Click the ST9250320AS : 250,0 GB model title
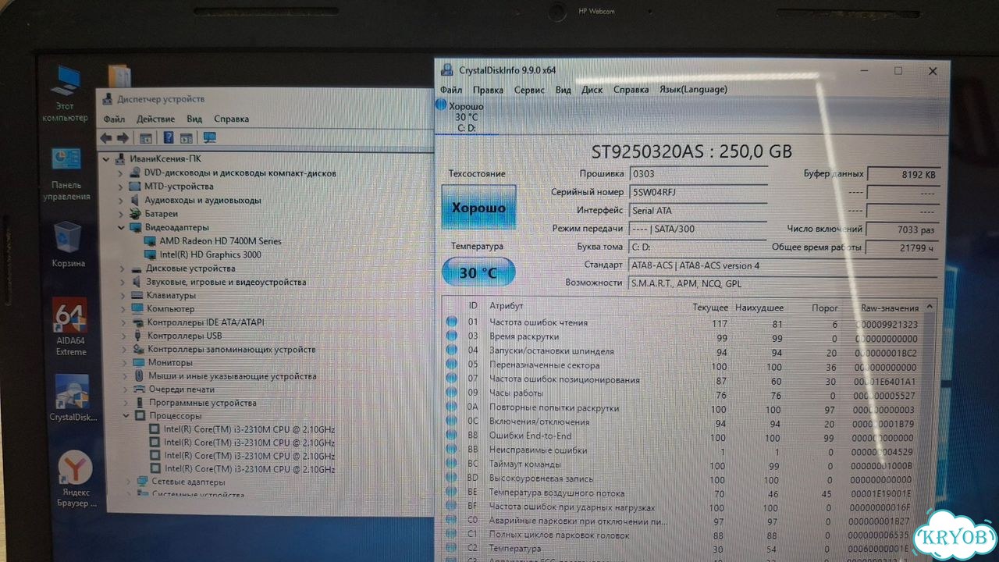The width and height of the screenshot is (999, 562). [691, 151]
